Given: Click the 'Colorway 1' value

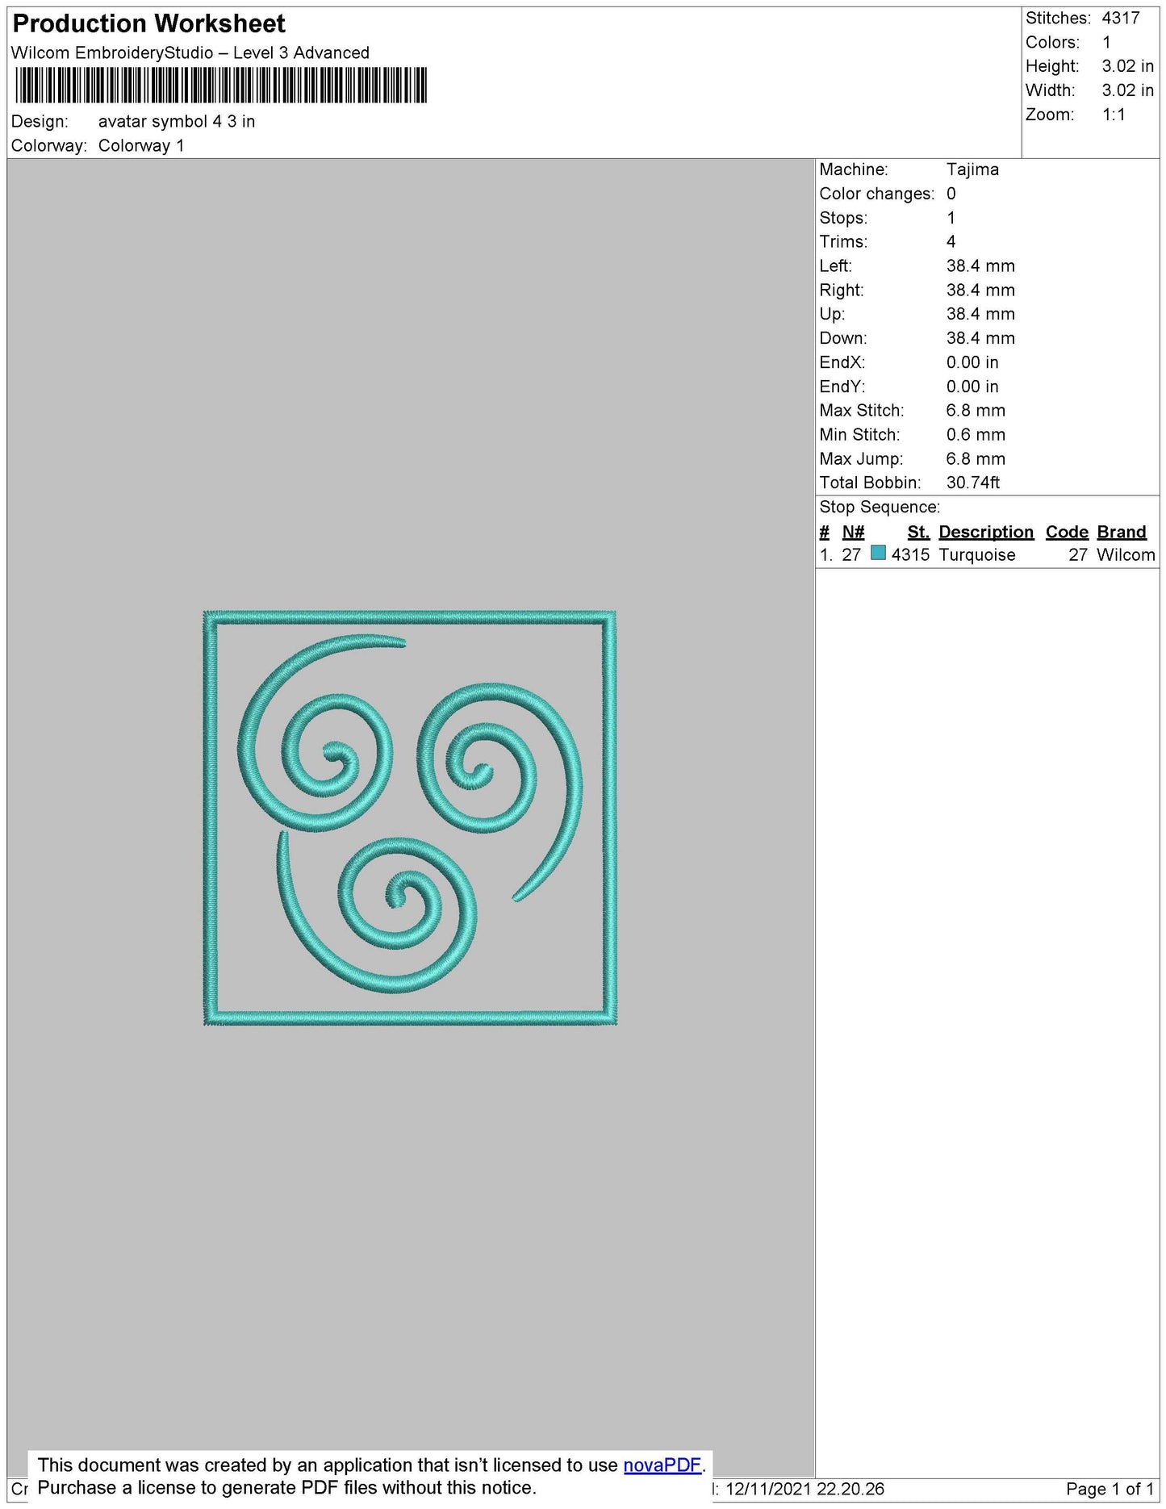Looking at the screenshot, I should tap(141, 146).
